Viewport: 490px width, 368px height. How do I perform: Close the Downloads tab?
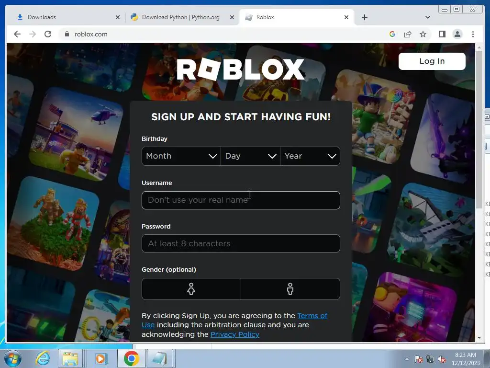pos(118,17)
